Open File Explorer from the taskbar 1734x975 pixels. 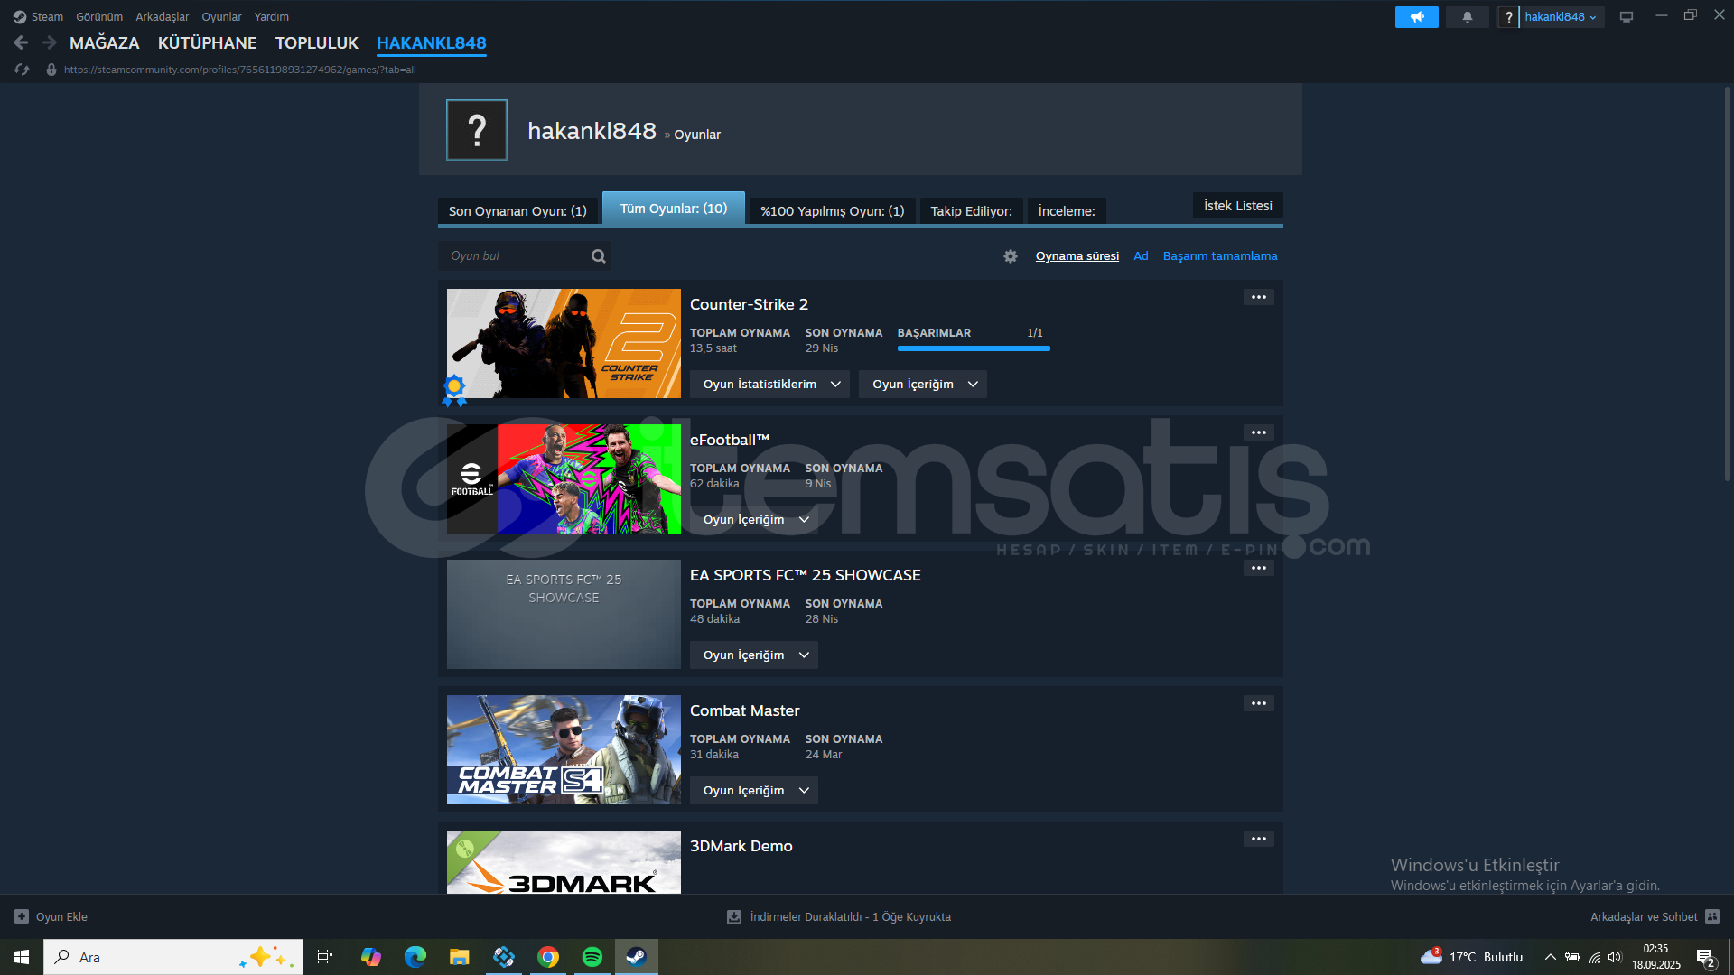click(460, 957)
